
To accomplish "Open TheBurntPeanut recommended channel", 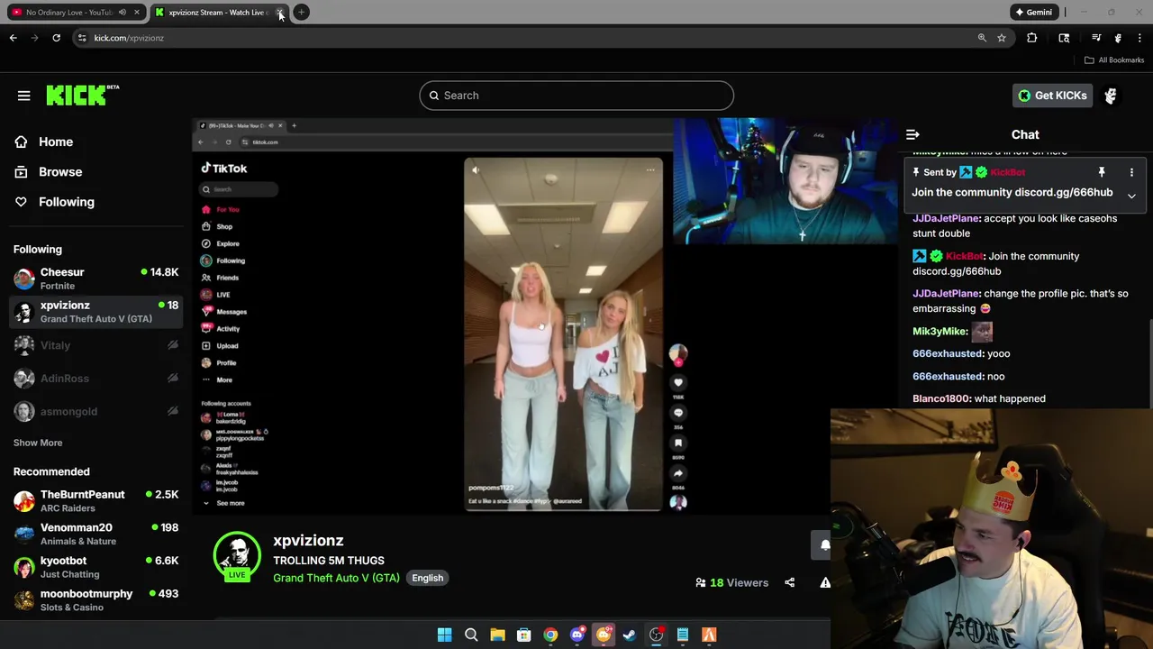I will (x=95, y=501).
